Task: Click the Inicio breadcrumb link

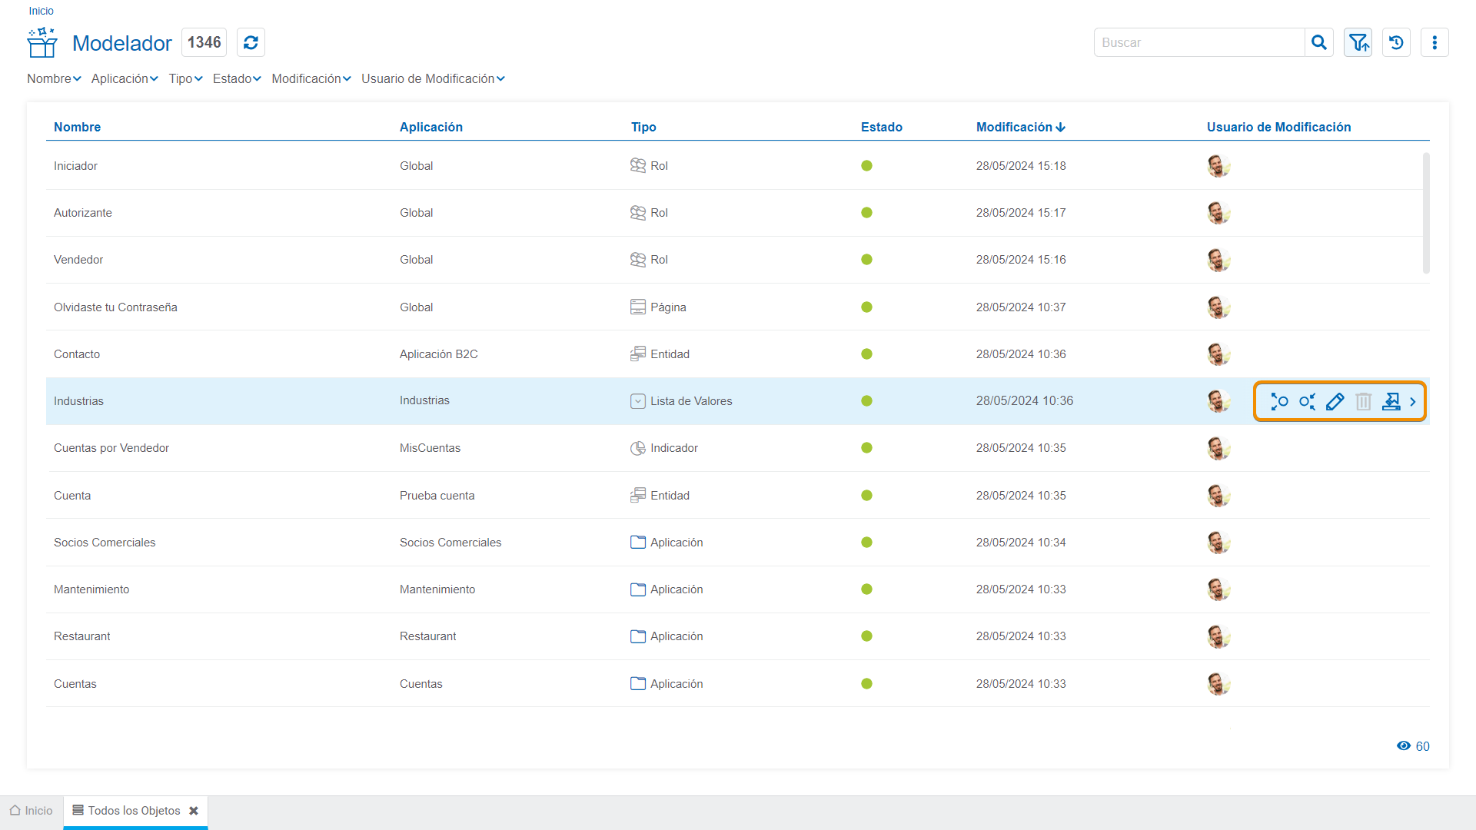Action: click(x=41, y=11)
